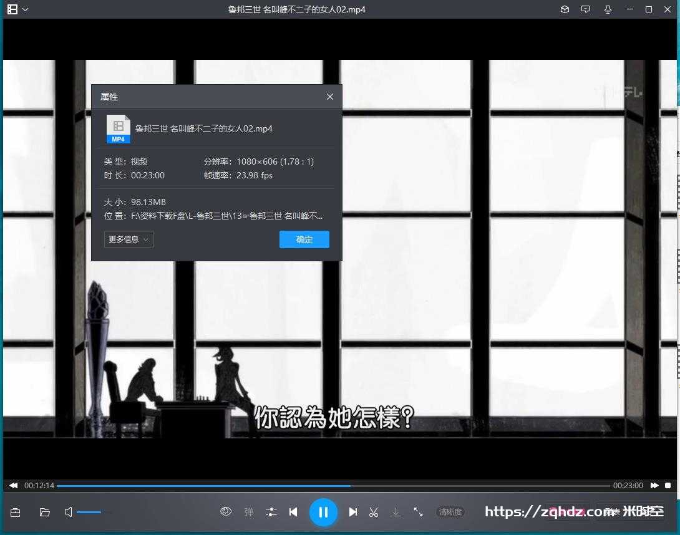The image size is (680, 535).
Task: Pause the video with the blue button
Action: click(x=323, y=512)
